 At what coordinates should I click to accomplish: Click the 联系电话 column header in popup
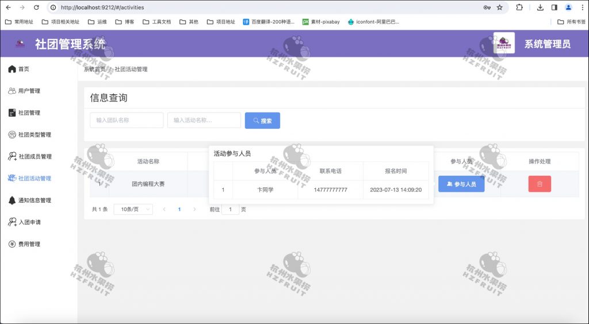pos(330,171)
